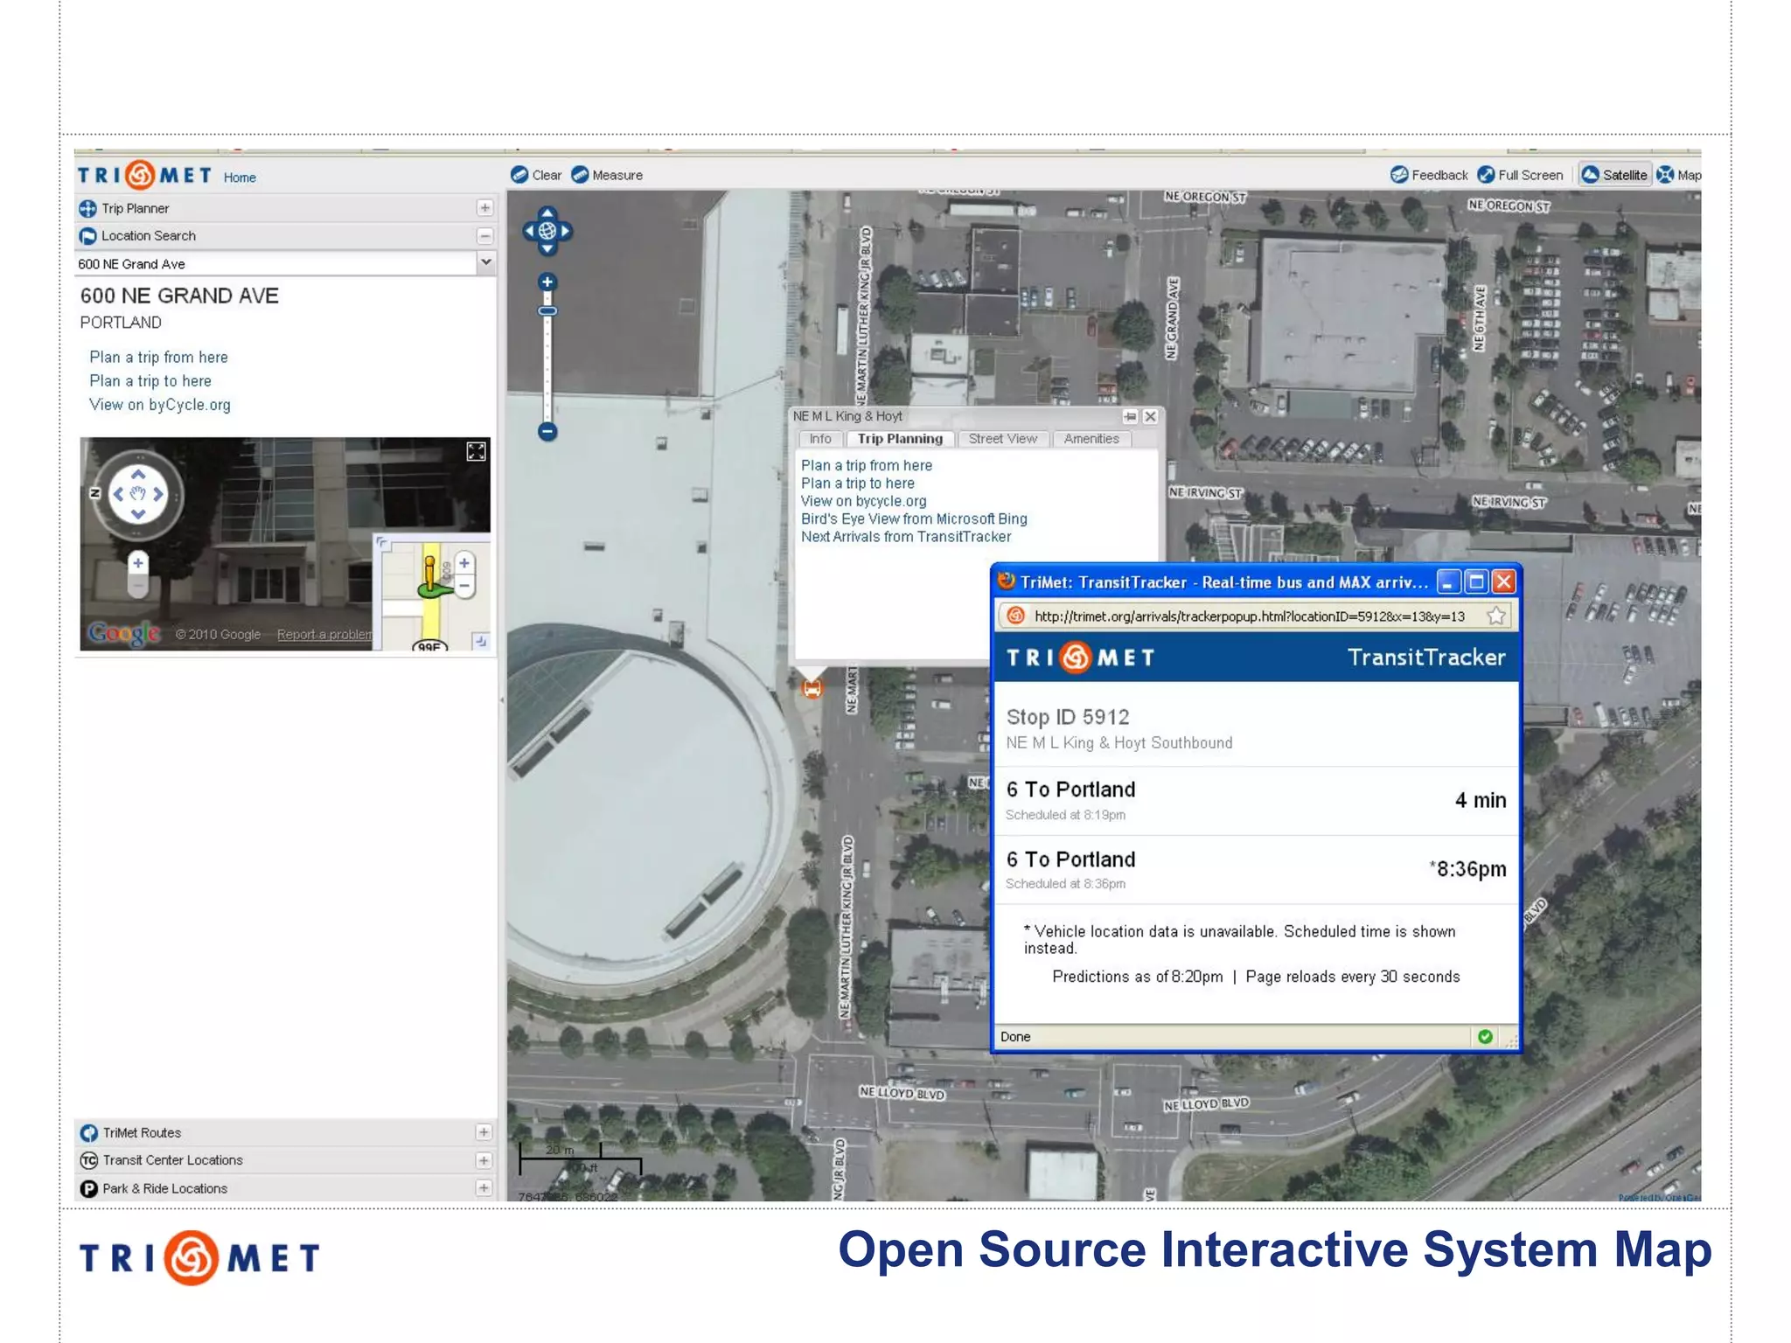Open the Street View tab
Screen dimensions: 1791x1343
tap(1002, 439)
